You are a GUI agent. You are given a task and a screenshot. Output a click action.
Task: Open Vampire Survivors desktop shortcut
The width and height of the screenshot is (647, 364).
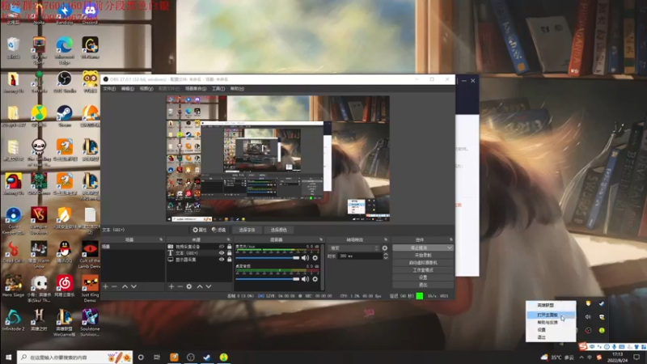tap(39, 221)
